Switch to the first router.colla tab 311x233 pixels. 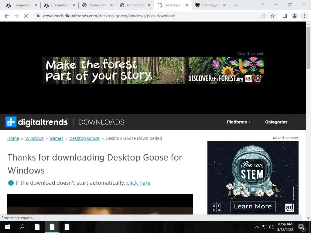point(95,5)
